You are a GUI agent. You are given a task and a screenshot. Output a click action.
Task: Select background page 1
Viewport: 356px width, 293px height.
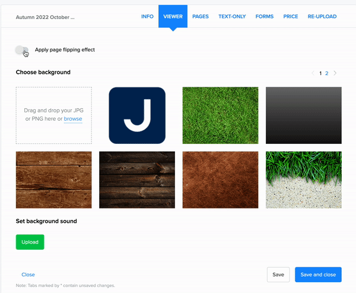click(320, 73)
